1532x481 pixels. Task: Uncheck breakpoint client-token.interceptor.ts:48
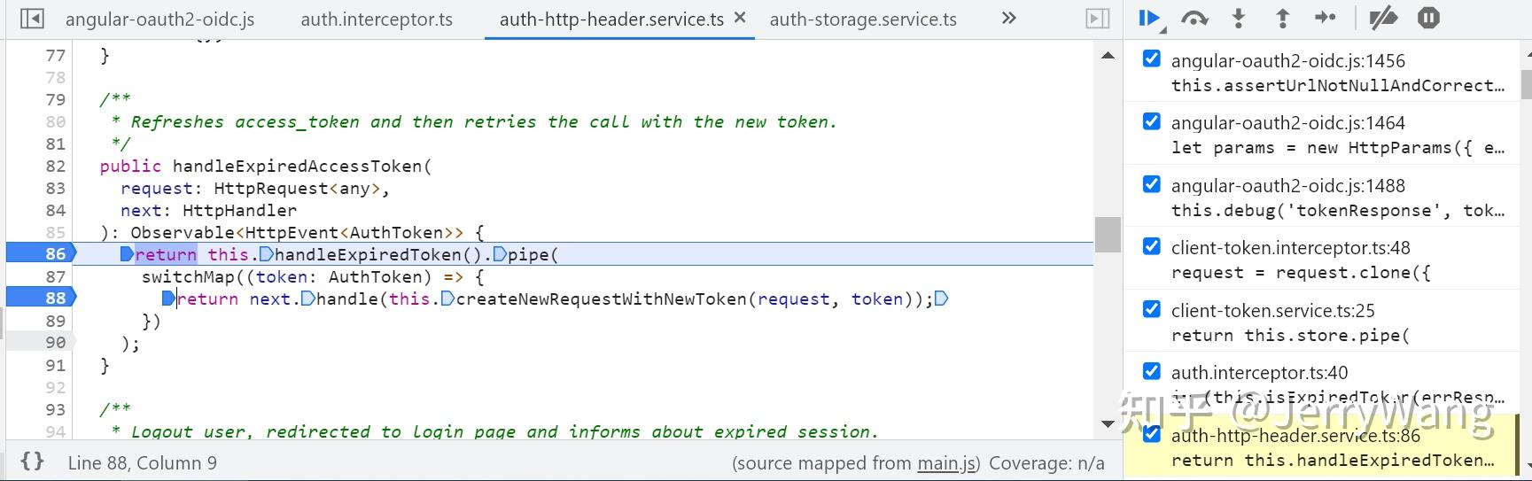pyautogui.click(x=1152, y=246)
